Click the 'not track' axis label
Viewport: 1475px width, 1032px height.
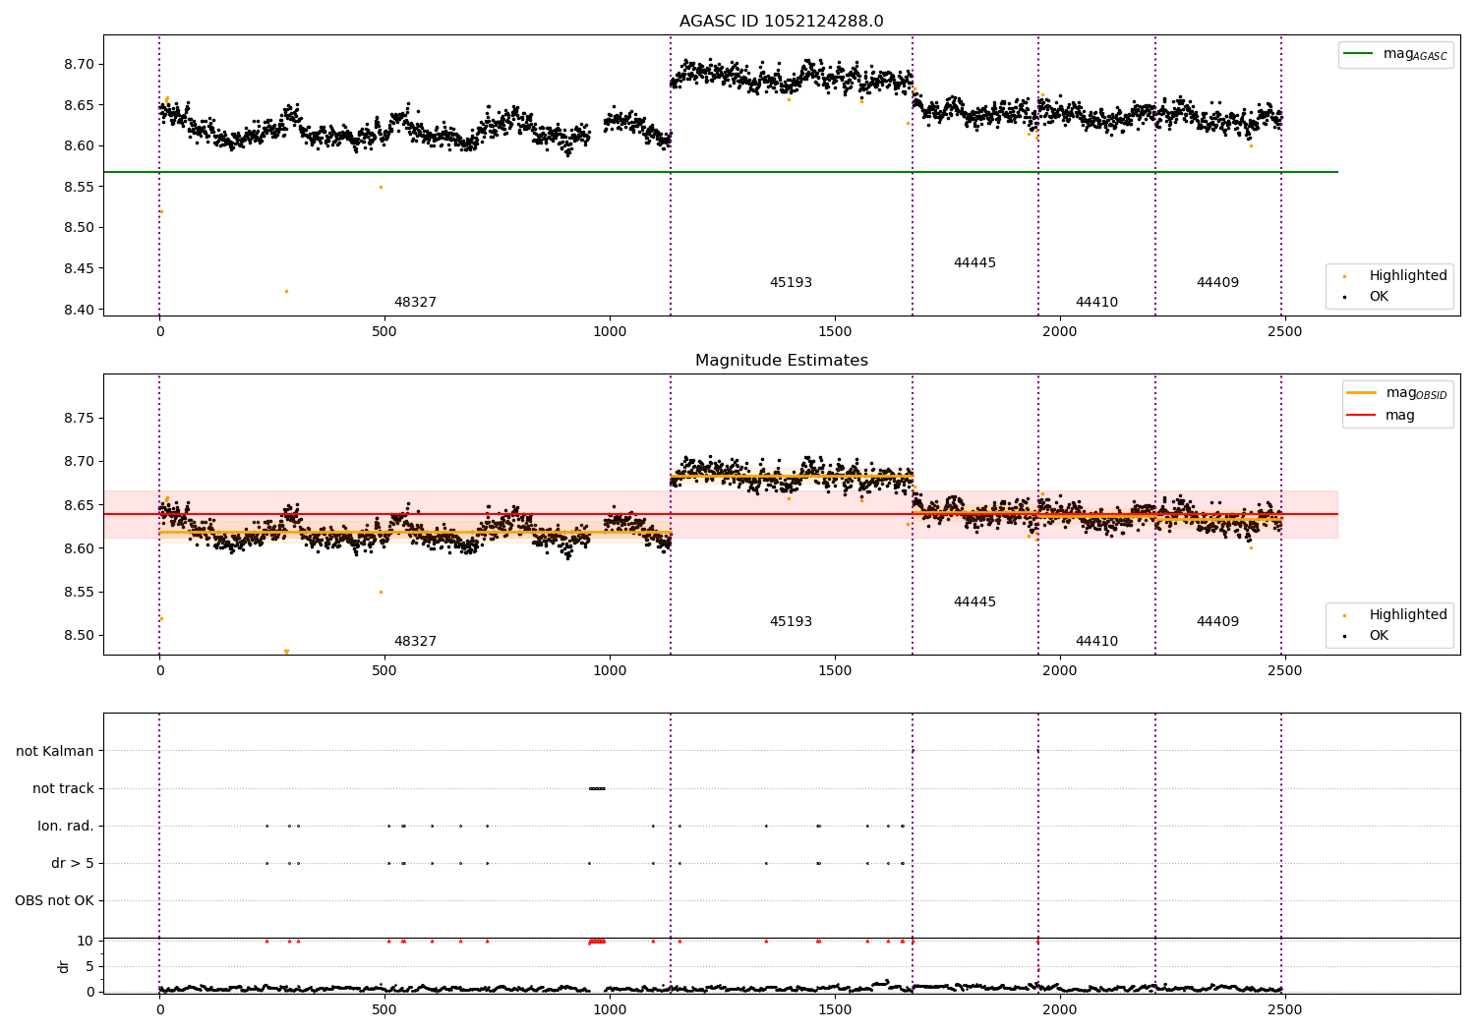pyautogui.click(x=63, y=789)
